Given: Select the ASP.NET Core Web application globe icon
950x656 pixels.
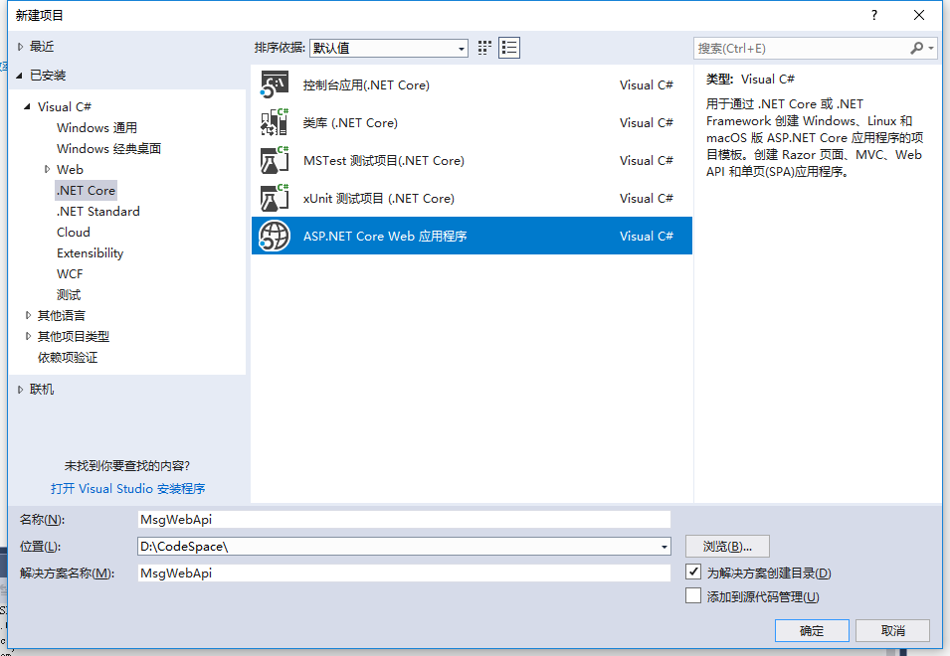Looking at the screenshot, I should point(274,236).
